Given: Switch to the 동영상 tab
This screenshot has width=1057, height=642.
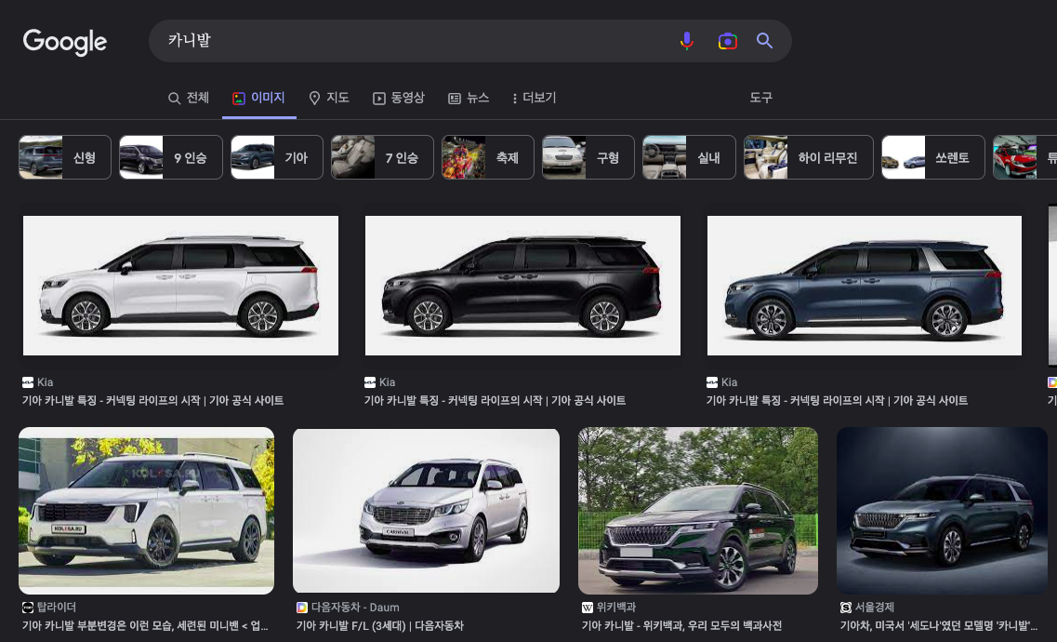Looking at the screenshot, I should [399, 98].
